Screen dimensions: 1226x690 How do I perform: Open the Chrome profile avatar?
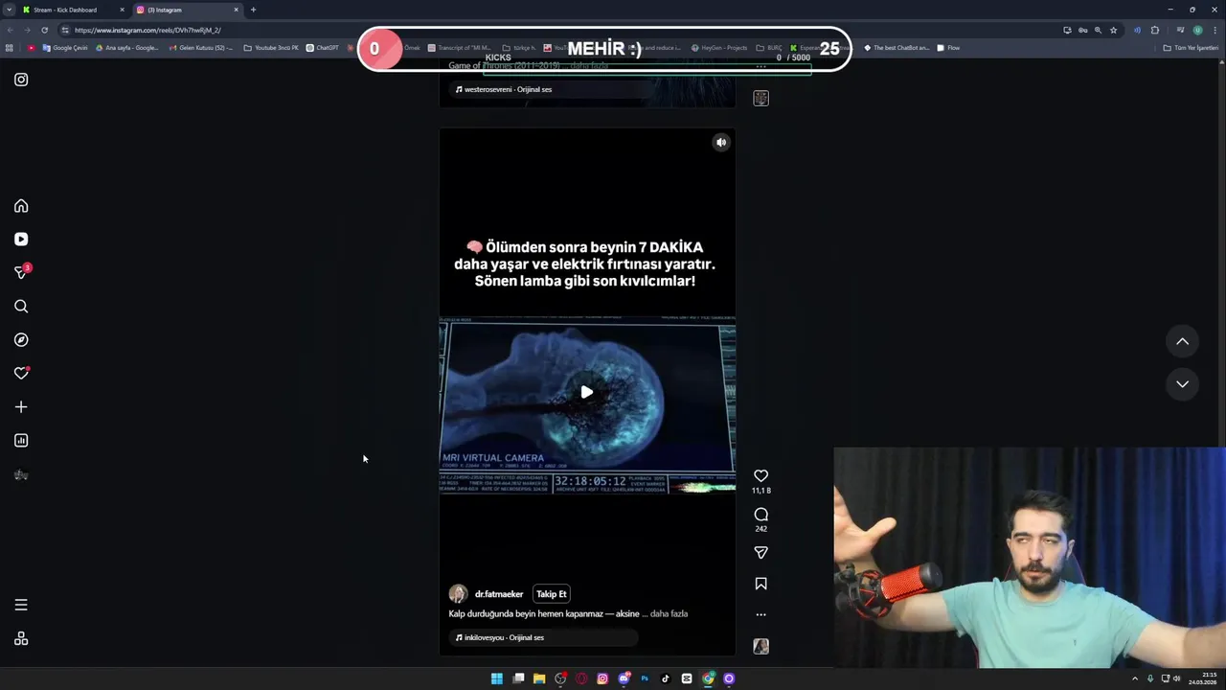tap(1197, 30)
